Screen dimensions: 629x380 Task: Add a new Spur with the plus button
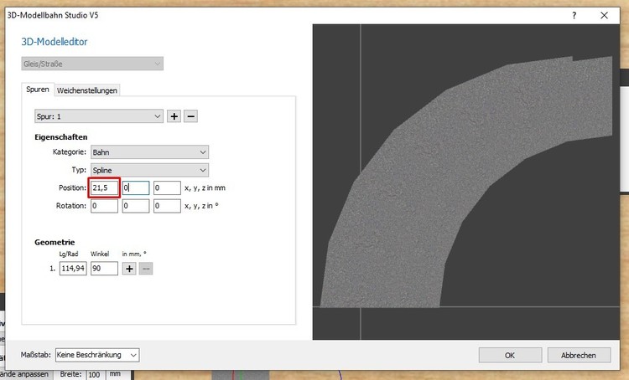[174, 116]
